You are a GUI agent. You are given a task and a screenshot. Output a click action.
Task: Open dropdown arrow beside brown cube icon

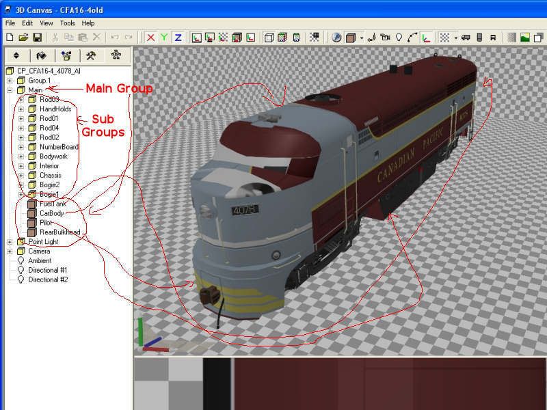(x=362, y=38)
